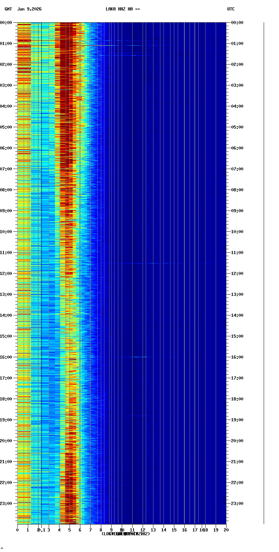Select the 06:00 marker on left time axis
Viewport: 279px width, 552px height.
[x=6, y=148]
